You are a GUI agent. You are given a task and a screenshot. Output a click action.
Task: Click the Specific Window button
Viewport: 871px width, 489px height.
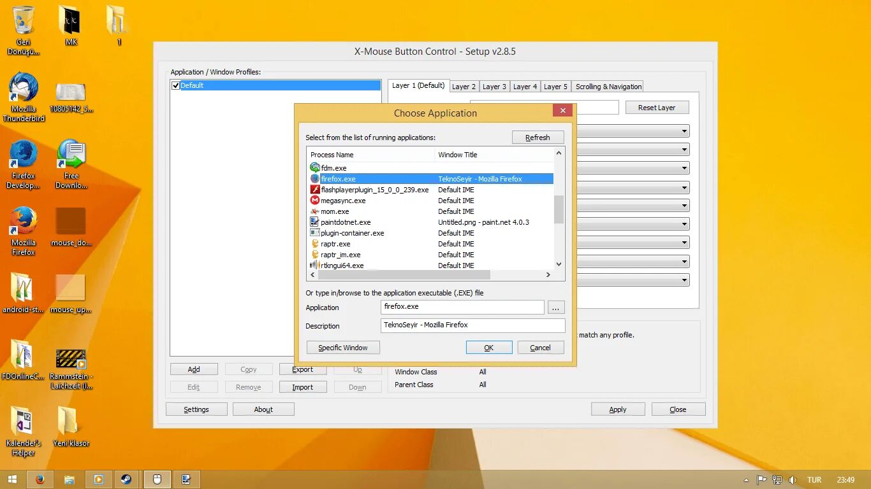[343, 348]
